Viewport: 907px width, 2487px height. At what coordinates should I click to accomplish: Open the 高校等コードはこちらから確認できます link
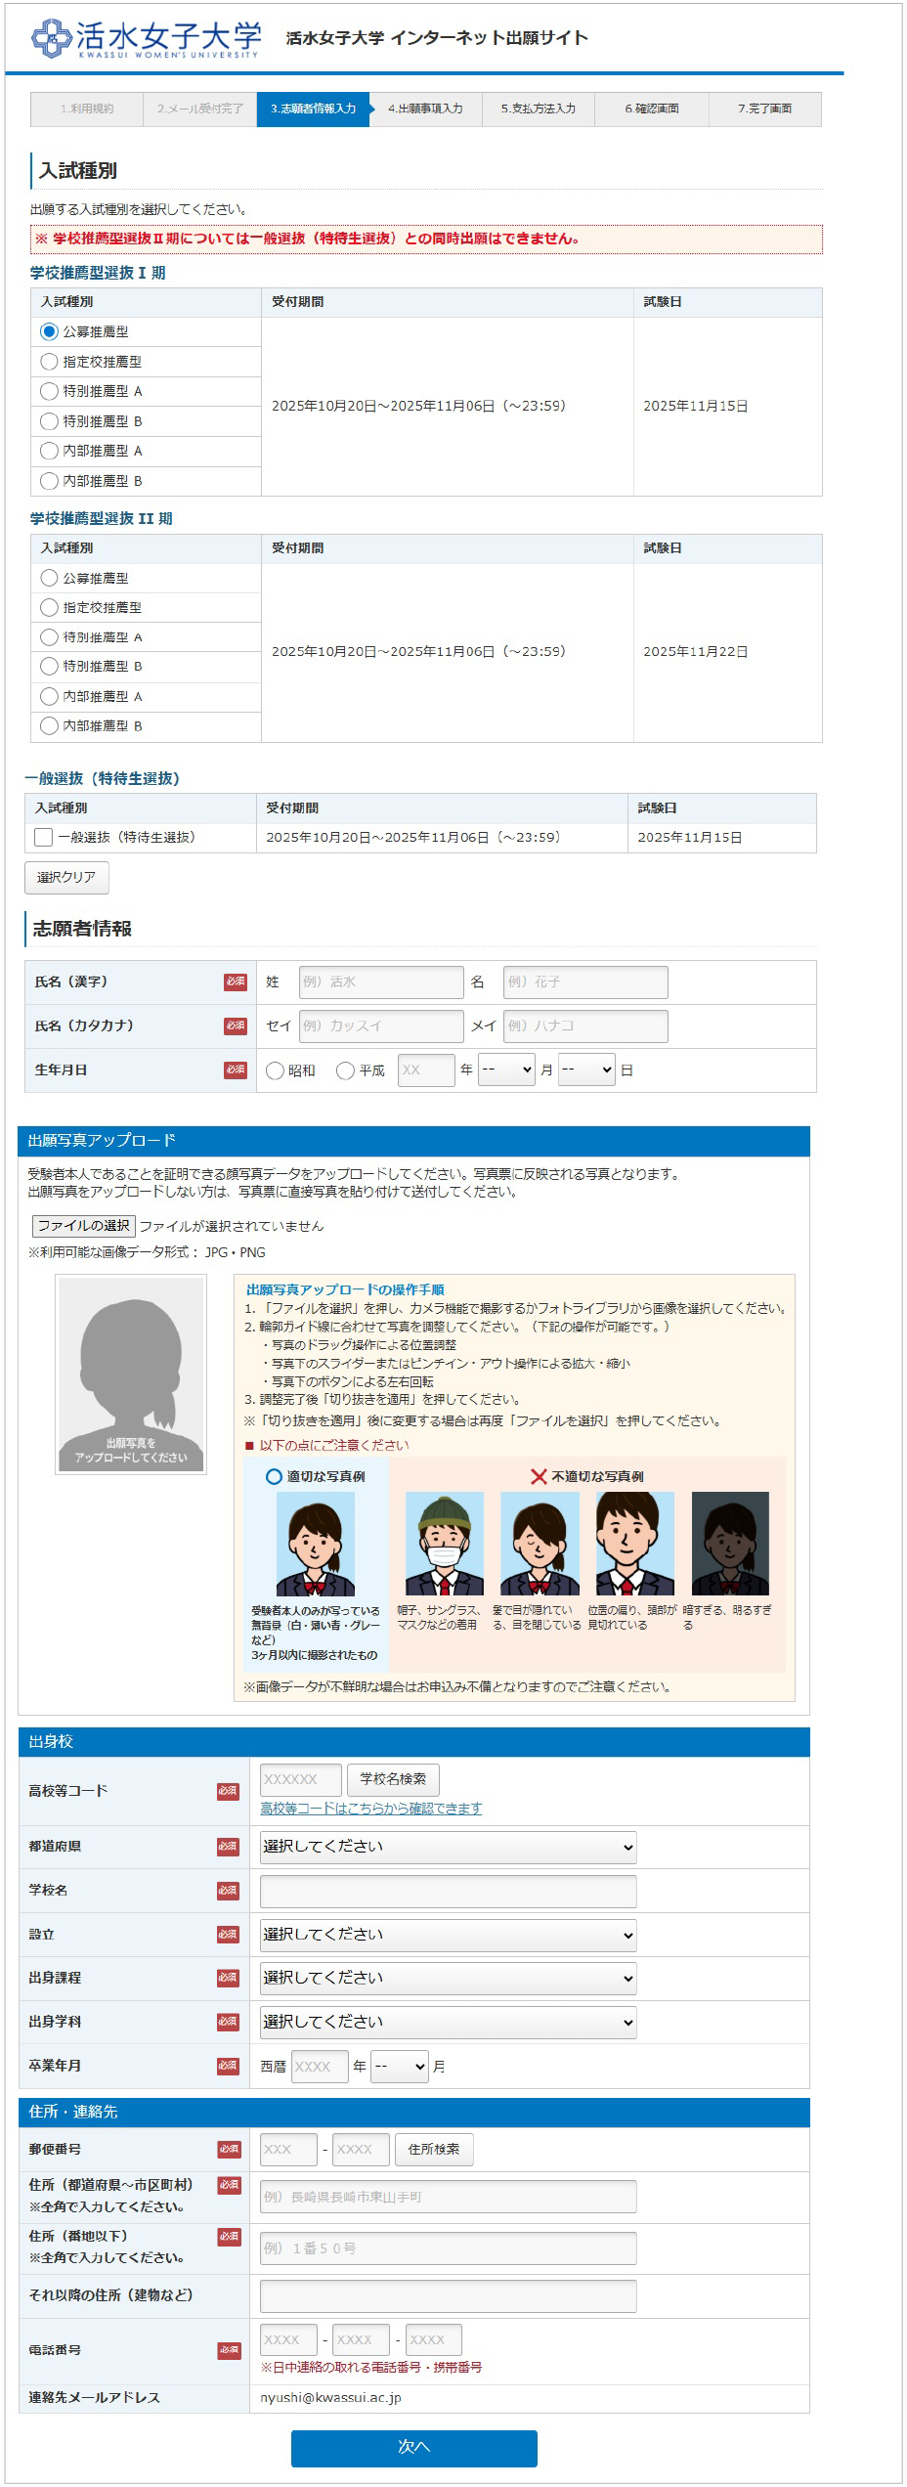[x=370, y=1809]
